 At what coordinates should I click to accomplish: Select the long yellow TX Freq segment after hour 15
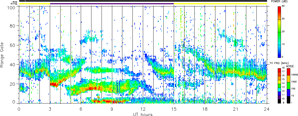220,4
